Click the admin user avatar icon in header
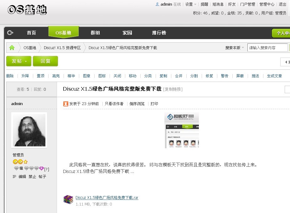290x213 pixels. click(x=158, y=4)
